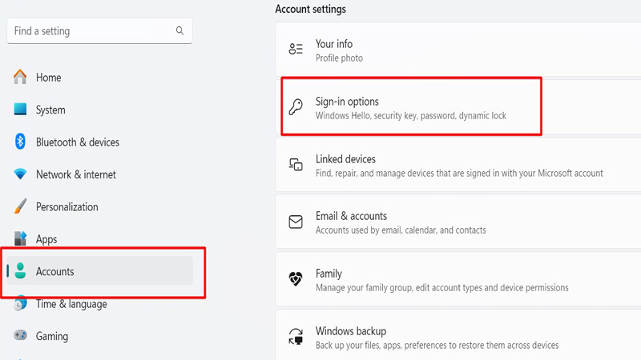Click the Windows backup sync icon
The image size is (641, 360).
click(x=296, y=336)
